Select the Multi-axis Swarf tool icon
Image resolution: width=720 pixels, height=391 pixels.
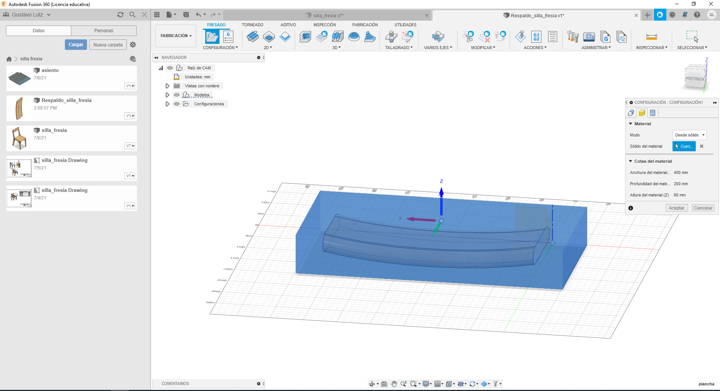[438, 37]
